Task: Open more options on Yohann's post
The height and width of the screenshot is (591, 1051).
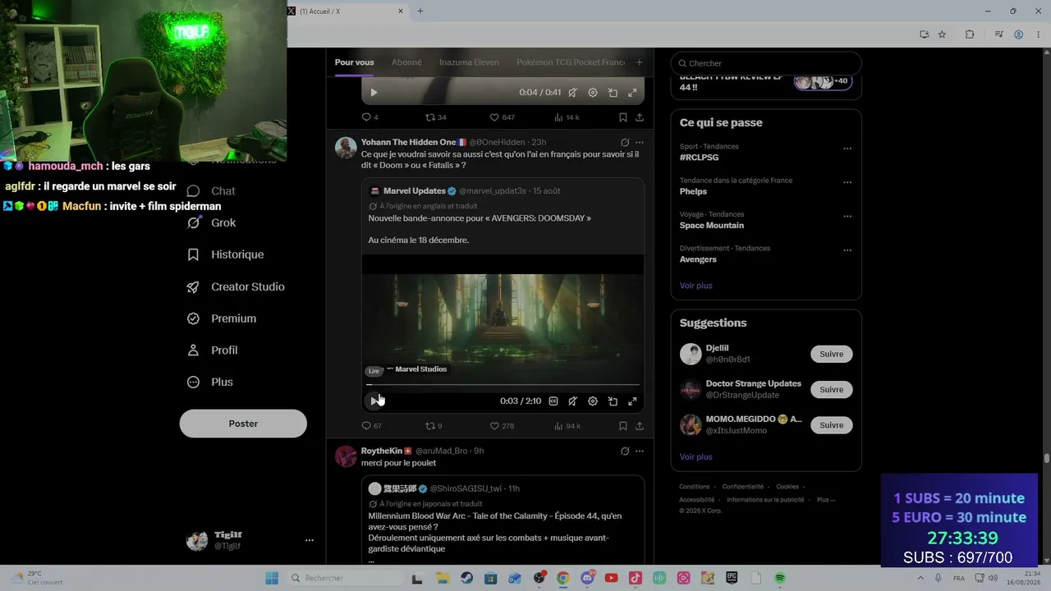Action: click(x=640, y=142)
